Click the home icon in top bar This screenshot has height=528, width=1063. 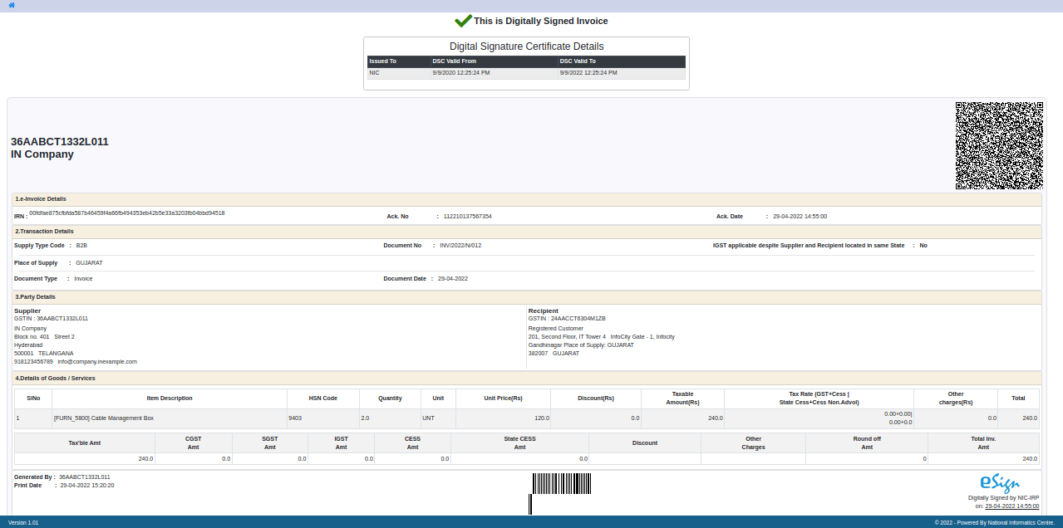point(11,5)
